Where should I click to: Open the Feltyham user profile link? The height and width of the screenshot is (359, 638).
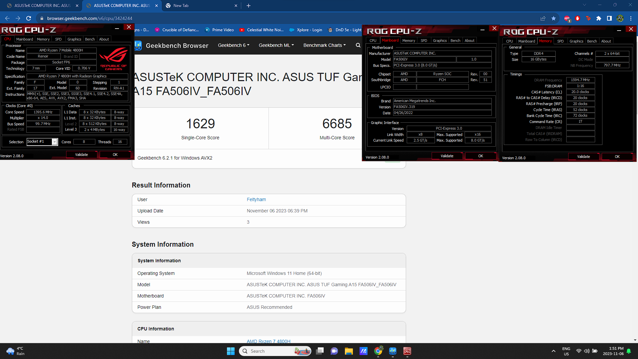click(256, 199)
